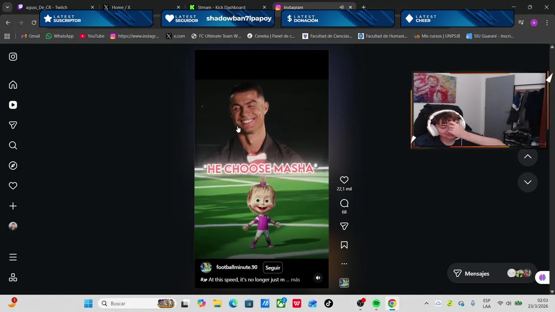Screen dimensions: 555x312
Task: Open the Windows Start menu
Action: 88,304
